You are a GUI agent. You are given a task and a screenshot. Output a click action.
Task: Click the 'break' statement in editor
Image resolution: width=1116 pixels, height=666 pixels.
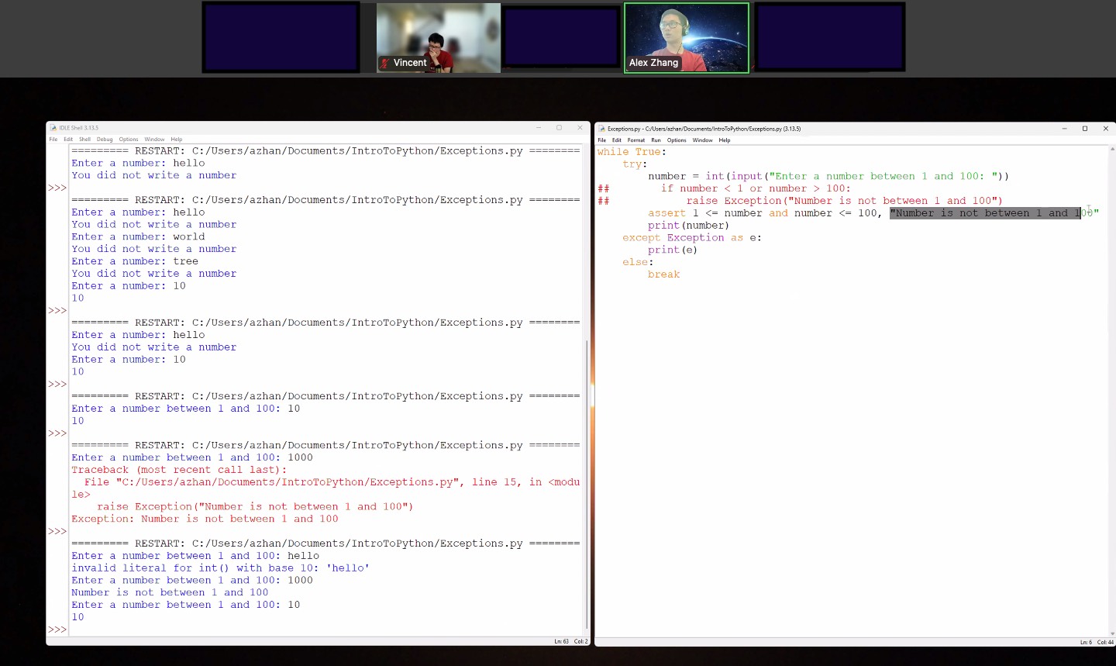coord(664,274)
